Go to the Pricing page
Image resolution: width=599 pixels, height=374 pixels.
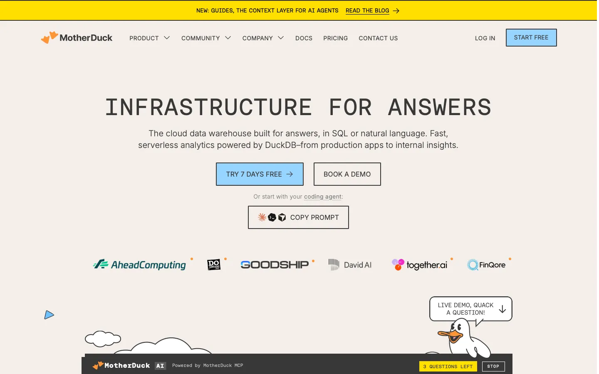click(335, 38)
